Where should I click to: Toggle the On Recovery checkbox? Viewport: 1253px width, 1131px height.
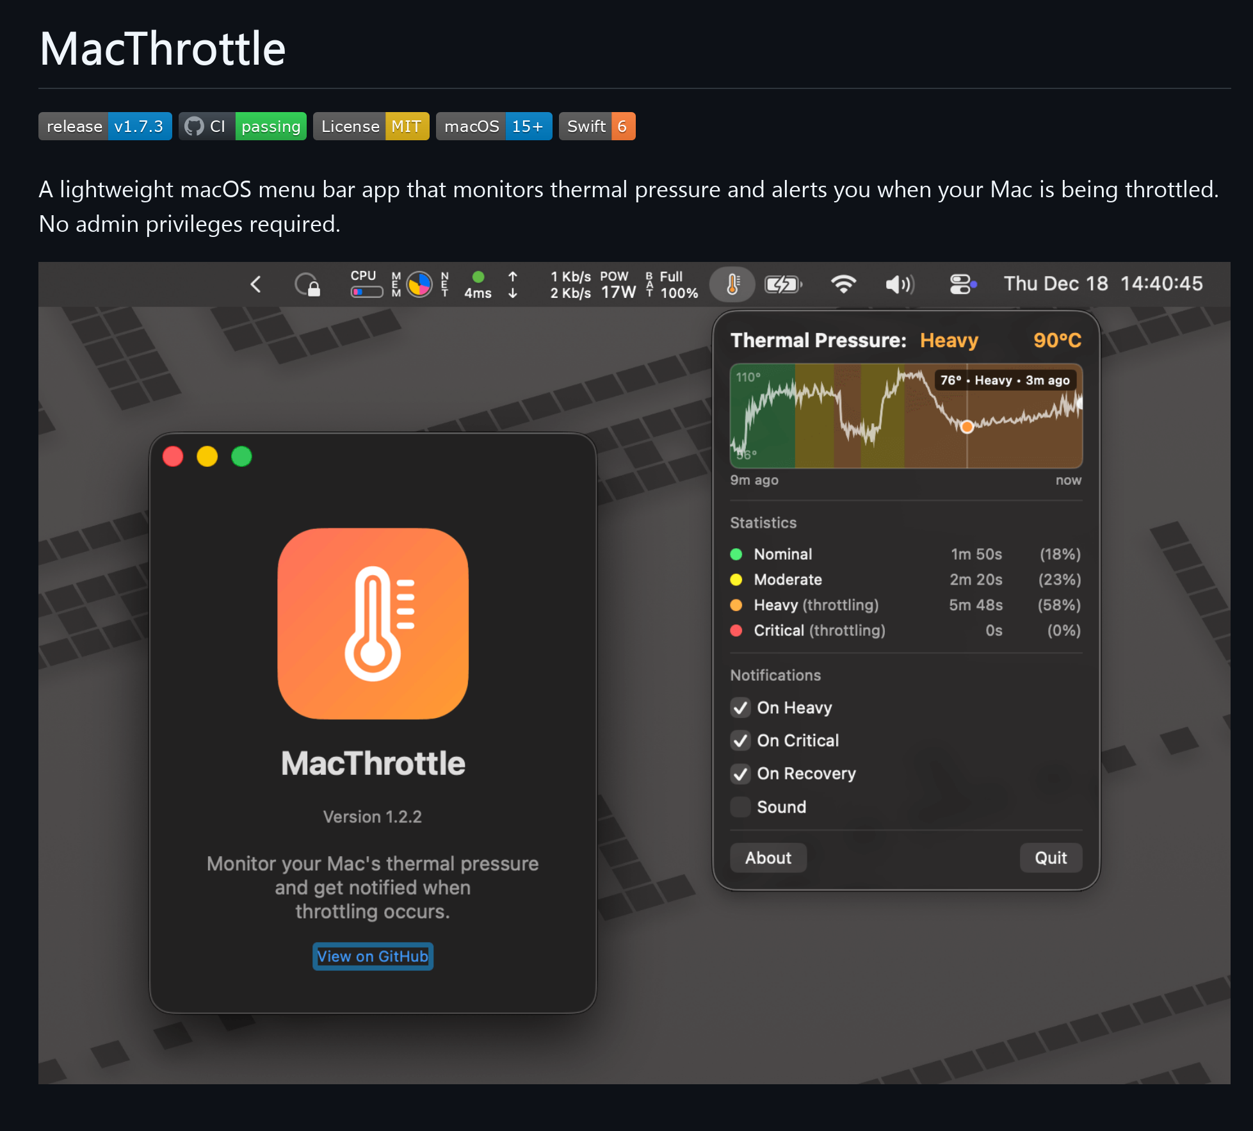click(741, 774)
